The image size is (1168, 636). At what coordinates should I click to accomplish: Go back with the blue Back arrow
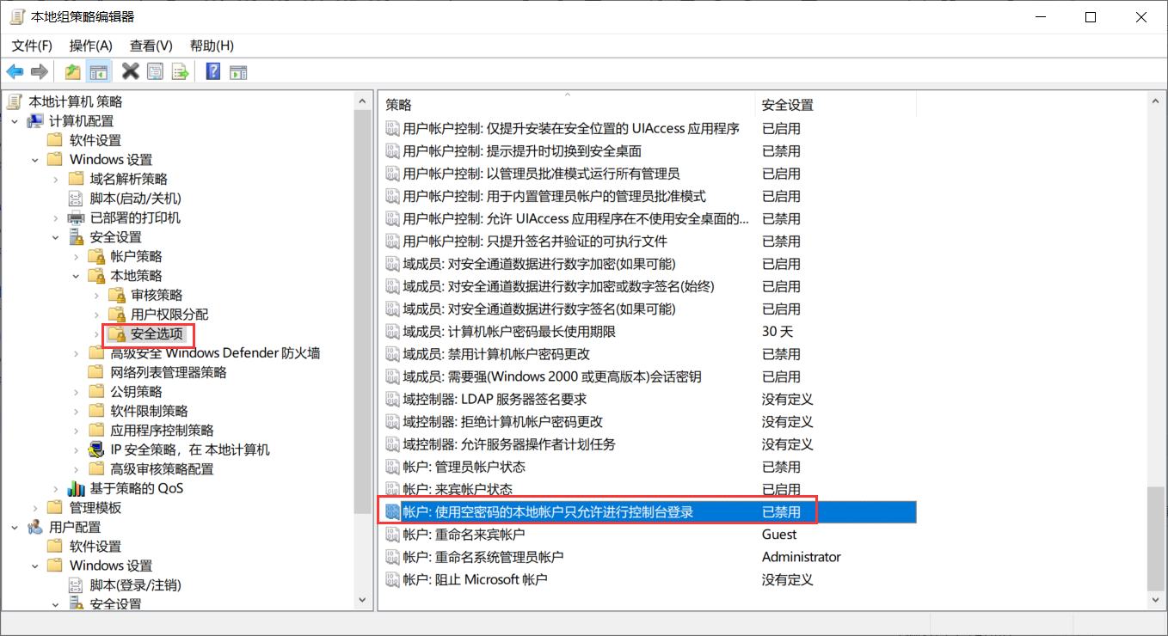(x=15, y=71)
